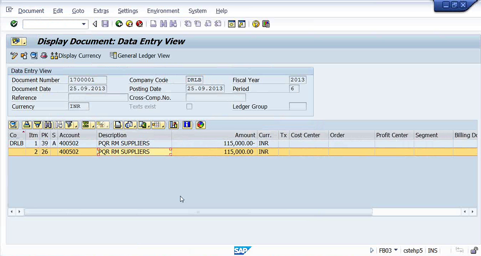Open the Help menu

pyautogui.click(x=222, y=11)
